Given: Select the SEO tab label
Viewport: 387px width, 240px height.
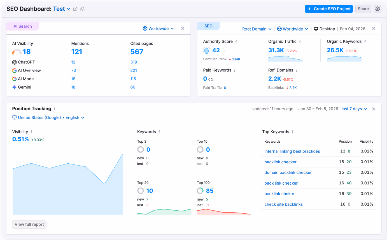Looking at the screenshot, I should [x=208, y=26].
